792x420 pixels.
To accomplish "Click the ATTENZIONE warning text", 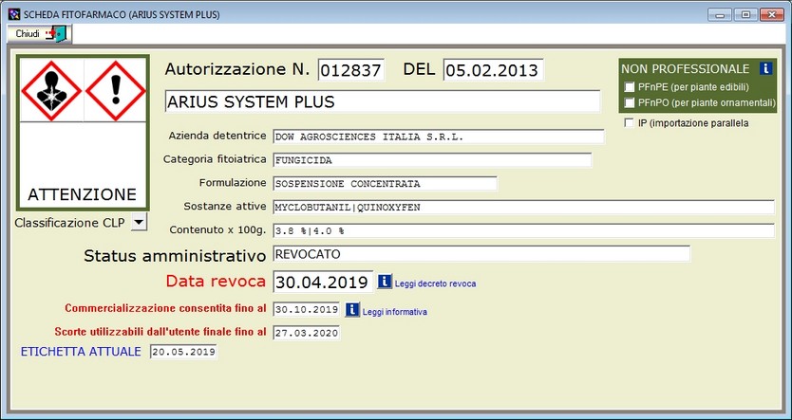I will click(83, 194).
